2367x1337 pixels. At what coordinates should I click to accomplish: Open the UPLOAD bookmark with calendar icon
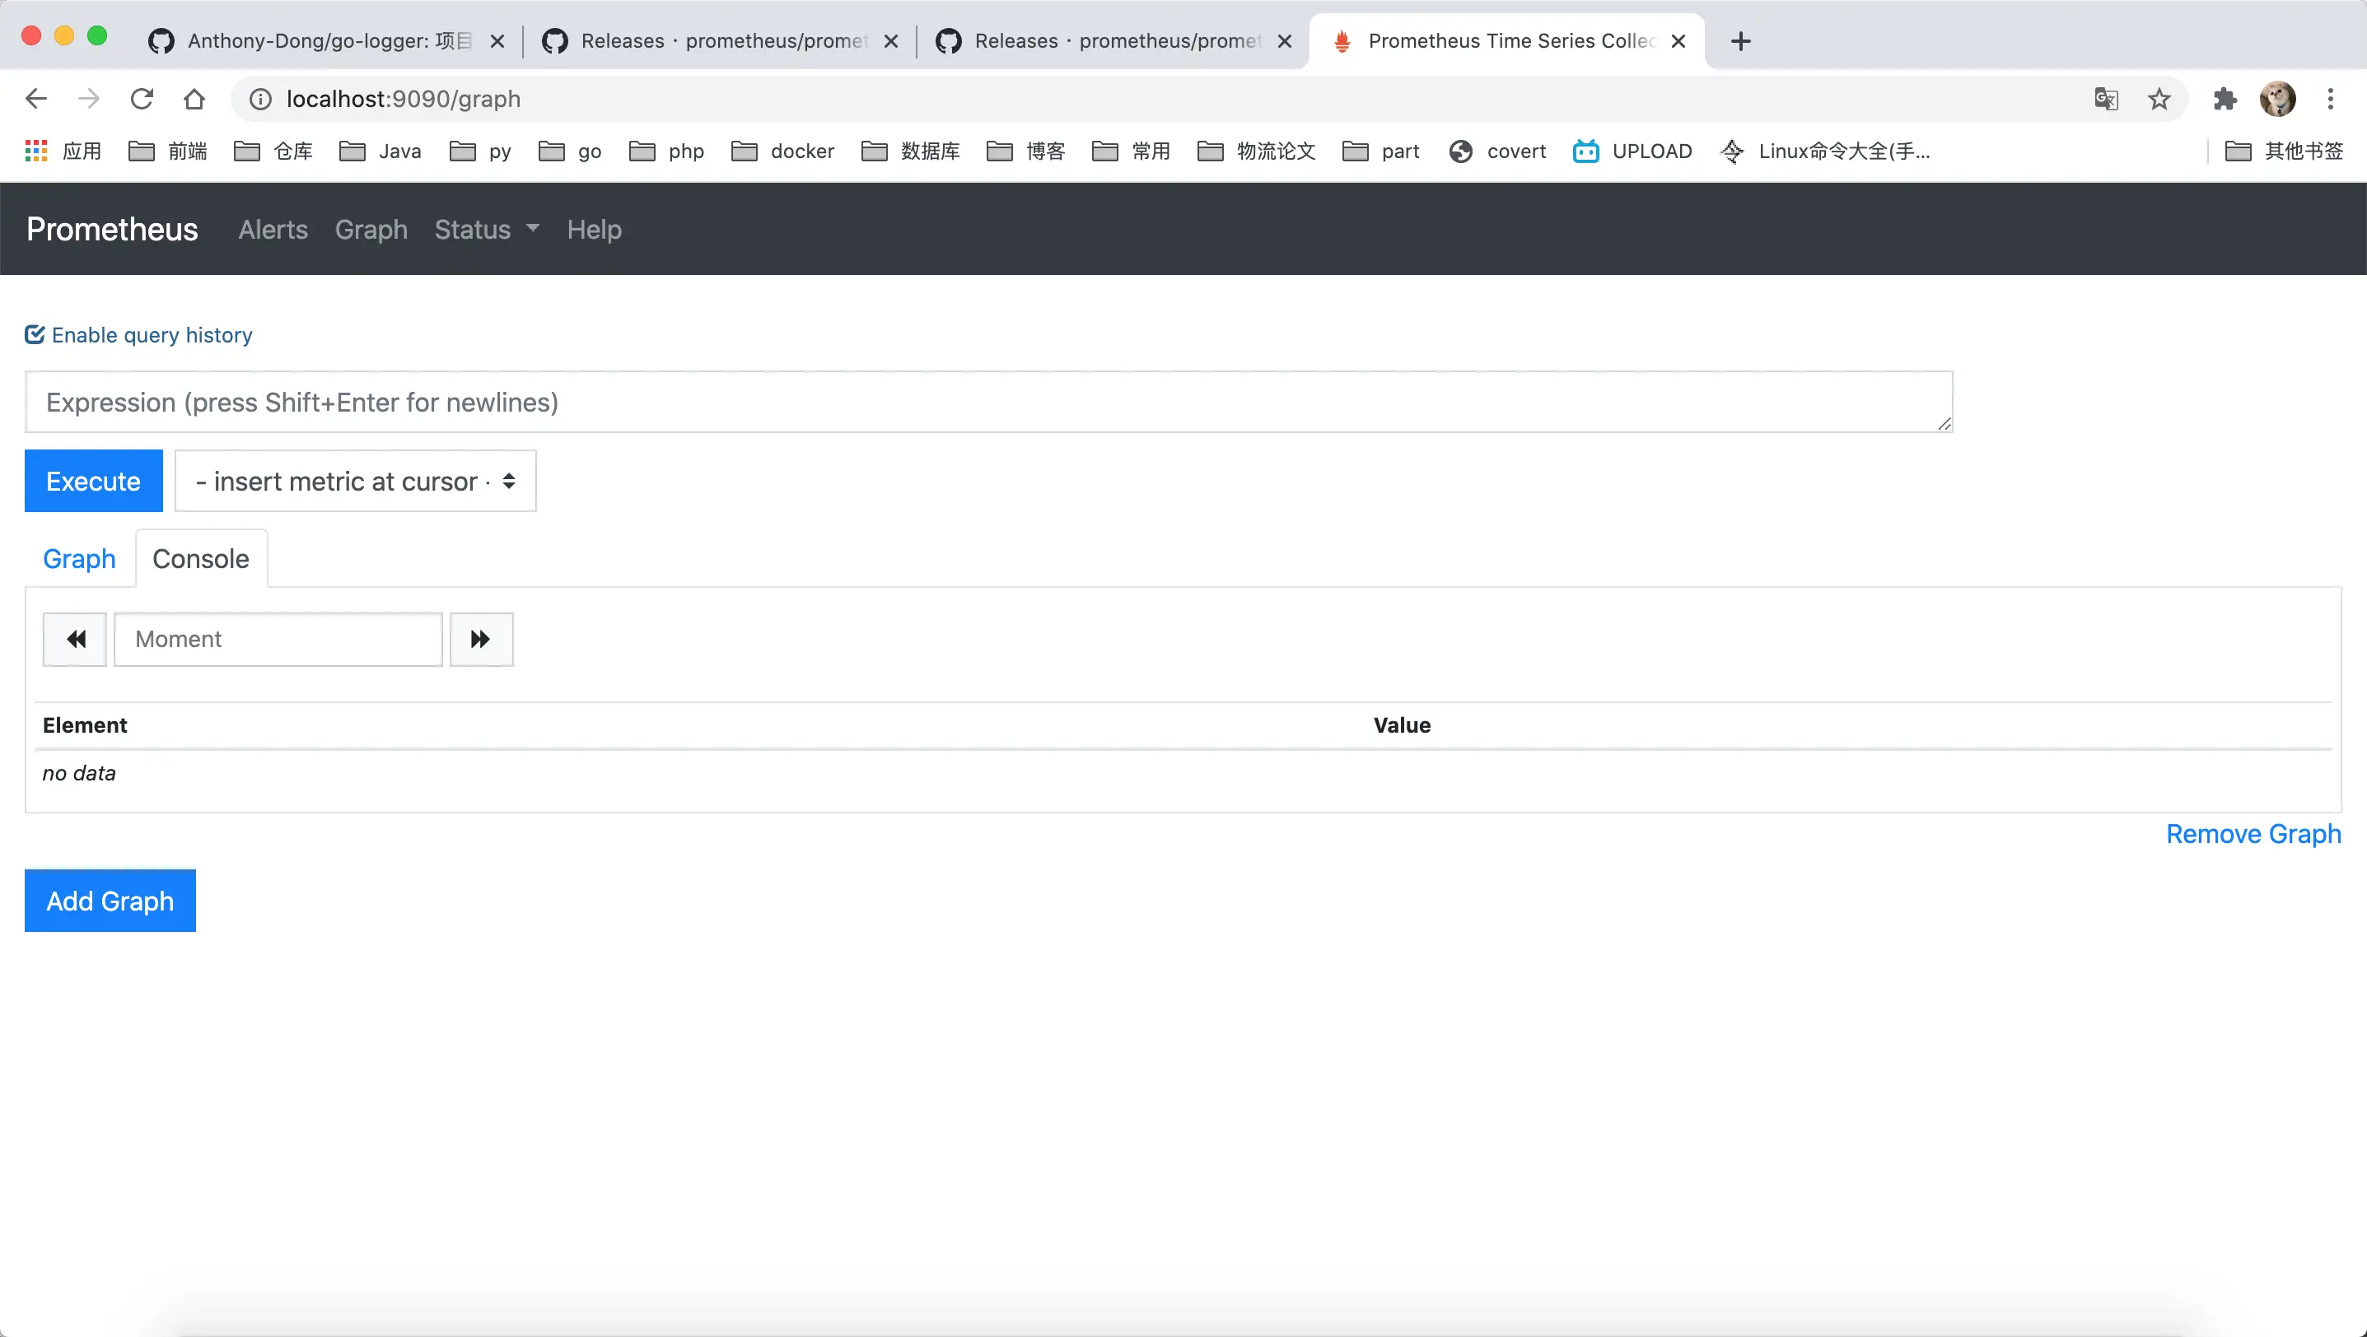pyautogui.click(x=1633, y=151)
